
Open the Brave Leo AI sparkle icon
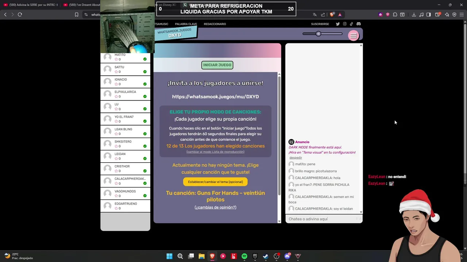[447, 15]
